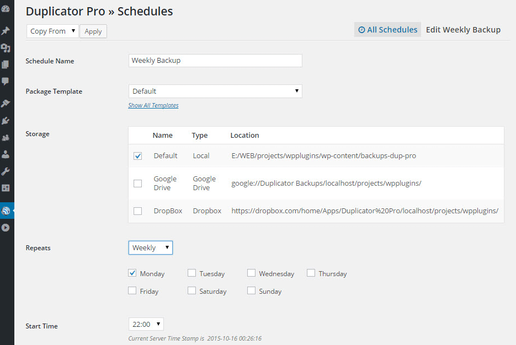Click the Apply button
Viewport: 516px width, 345px height.
93,31
